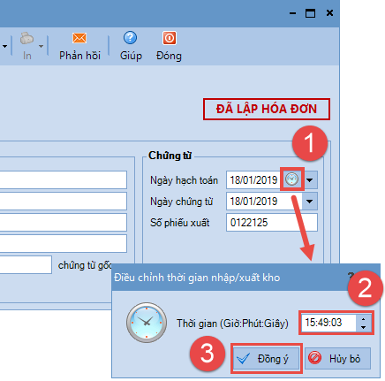
Task: Open the Ngày hạch toán date dropdown
Action: coord(310,179)
